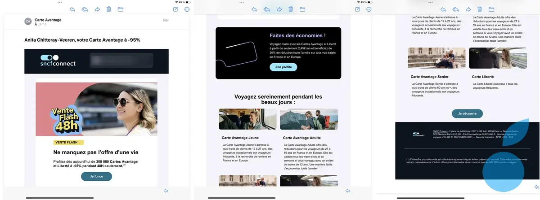Tap heading Faites des économies !
The width and height of the screenshot is (540, 200).
pyautogui.click(x=297, y=35)
